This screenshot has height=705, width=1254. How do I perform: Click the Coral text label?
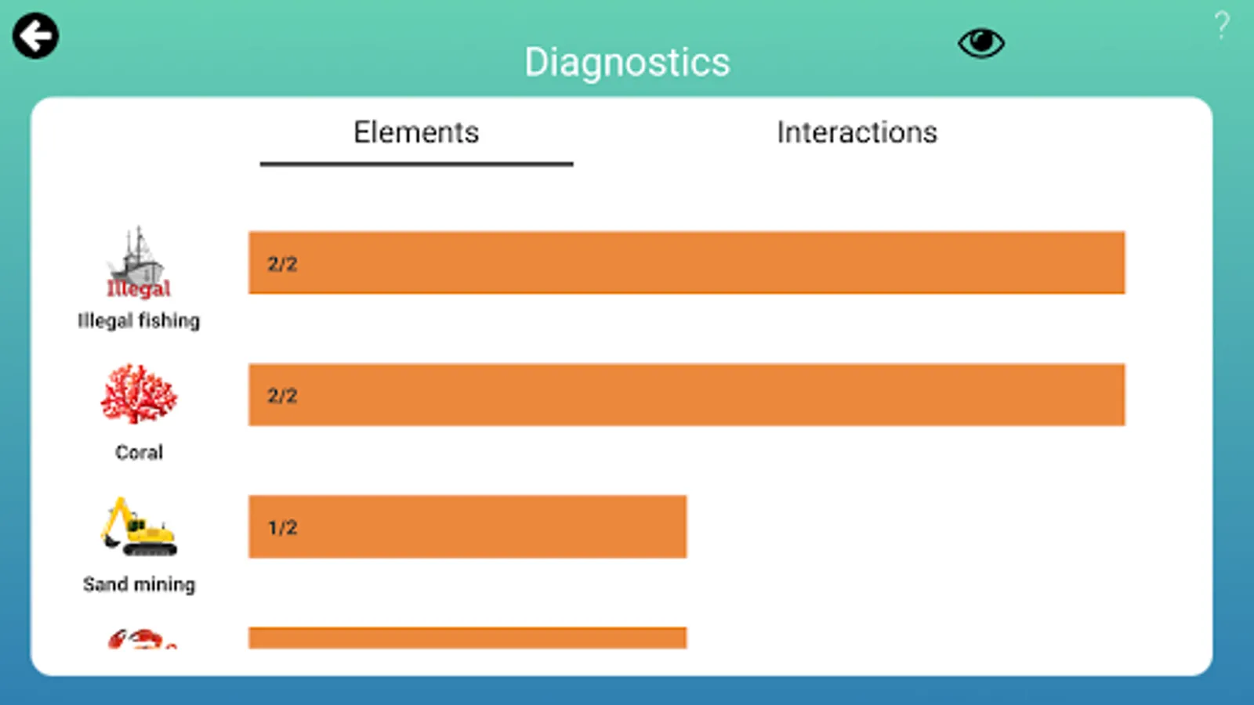coord(139,452)
